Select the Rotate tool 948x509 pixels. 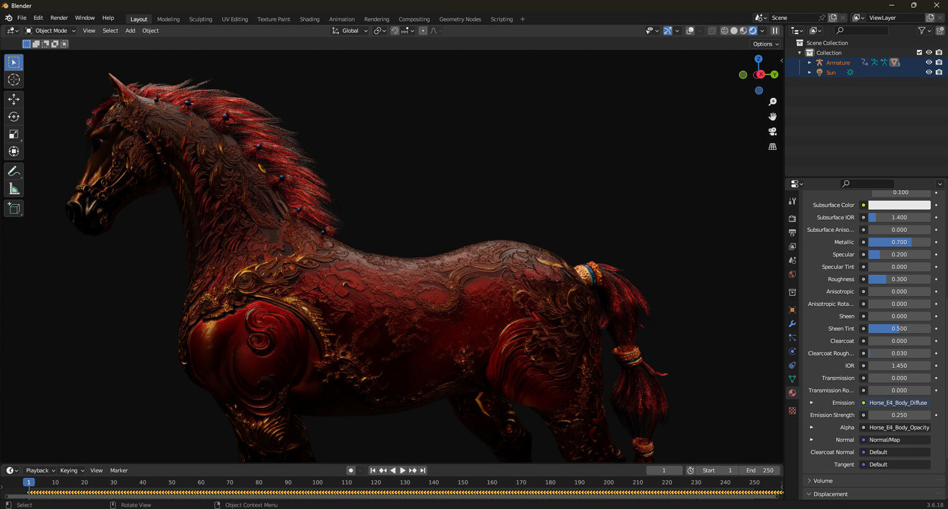[x=14, y=117]
